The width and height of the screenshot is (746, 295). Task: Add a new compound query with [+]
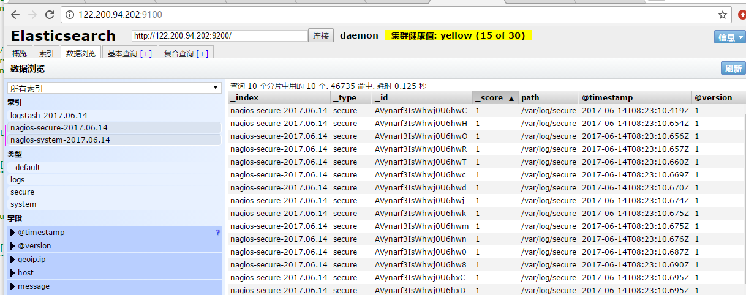click(x=202, y=53)
